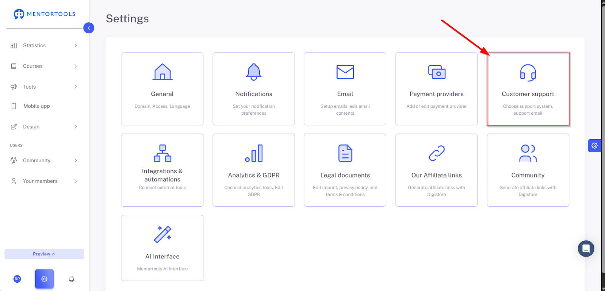Click 'Set your notification preferences' text
This screenshot has height=291, width=605.
(x=254, y=110)
